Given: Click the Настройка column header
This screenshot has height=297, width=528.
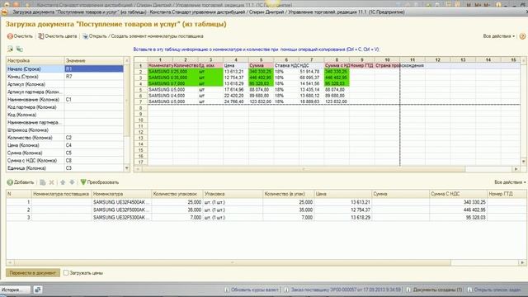Looking at the screenshot, I should (x=35, y=60).
